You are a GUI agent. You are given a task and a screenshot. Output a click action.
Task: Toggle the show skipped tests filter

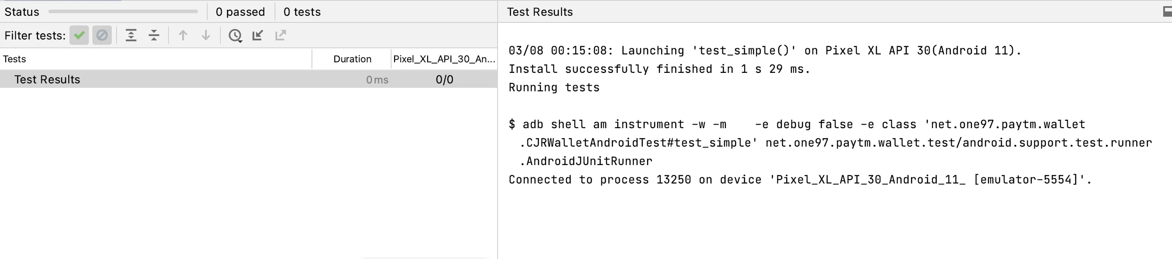[x=102, y=36]
